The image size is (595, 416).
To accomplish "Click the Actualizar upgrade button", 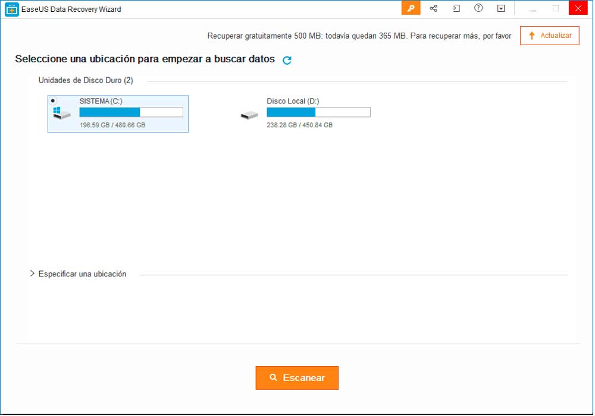I will pyautogui.click(x=550, y=36).
